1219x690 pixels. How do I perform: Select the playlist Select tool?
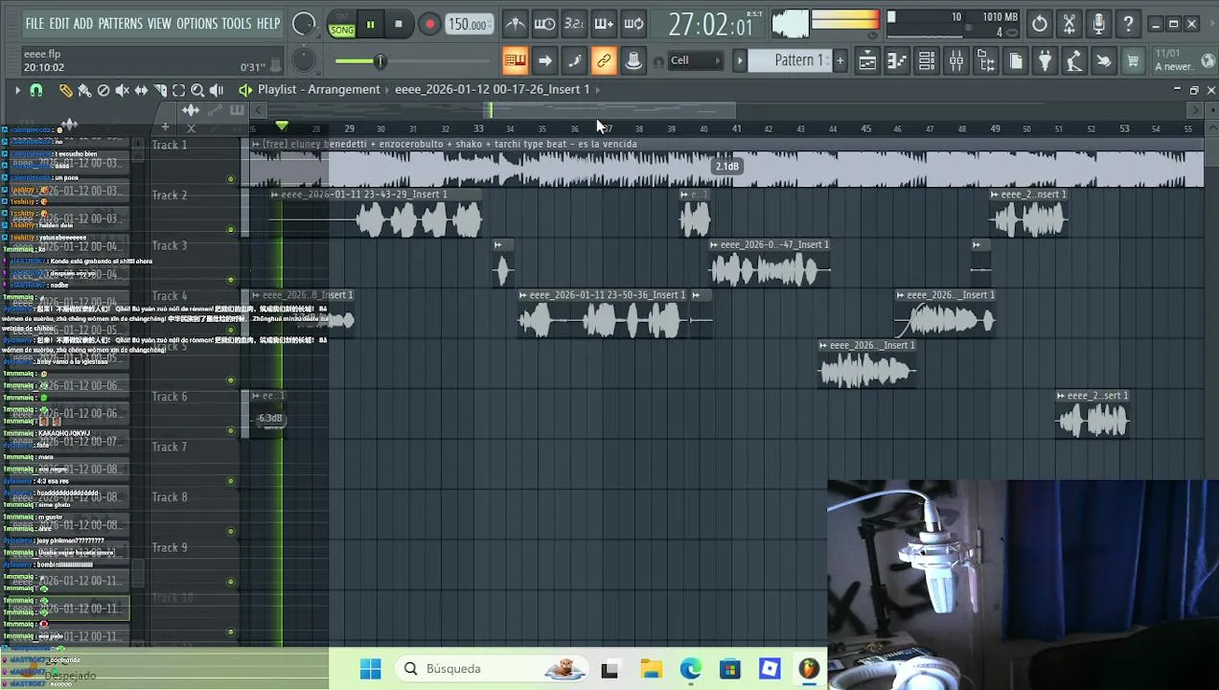click(178, 90)
